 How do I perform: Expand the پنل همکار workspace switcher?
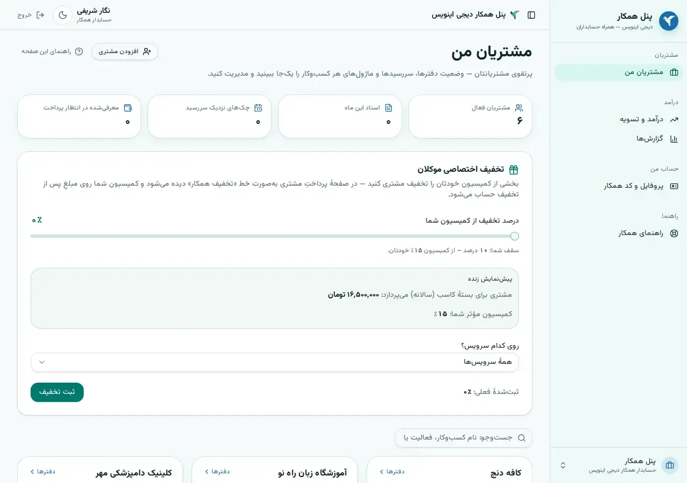click(x=618, y=465)
